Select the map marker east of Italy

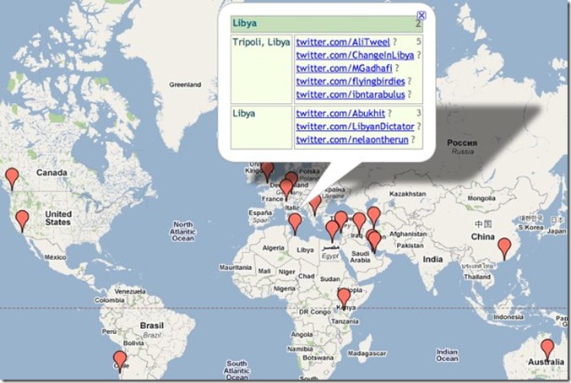[315, 204]
